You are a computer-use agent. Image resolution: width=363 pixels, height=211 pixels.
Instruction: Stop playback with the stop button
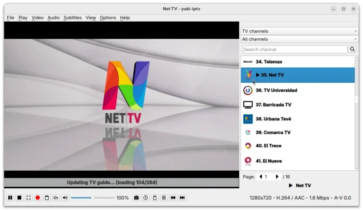pyautogui.click(x=19, y=198)
